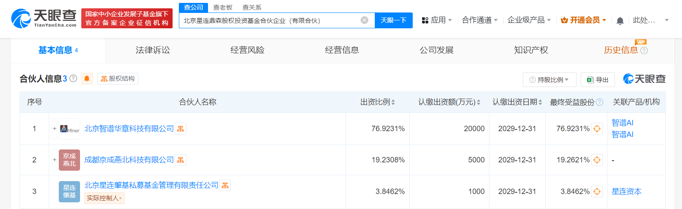682x209 pixels.
Task: Open 北京星连肇基私募基金管理有限责任公司 link
Action: (151, 185)
